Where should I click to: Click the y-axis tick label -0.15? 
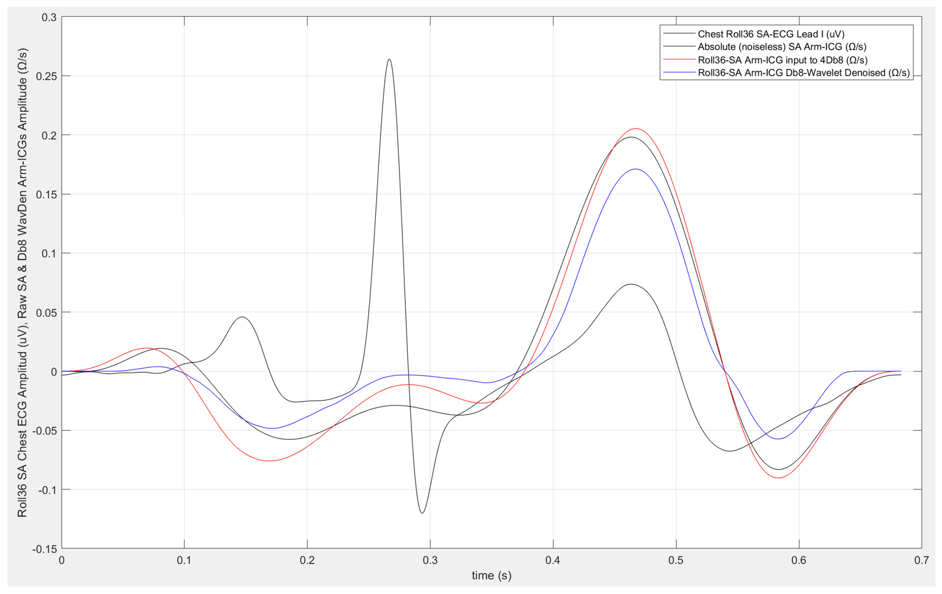coord(45,549)
